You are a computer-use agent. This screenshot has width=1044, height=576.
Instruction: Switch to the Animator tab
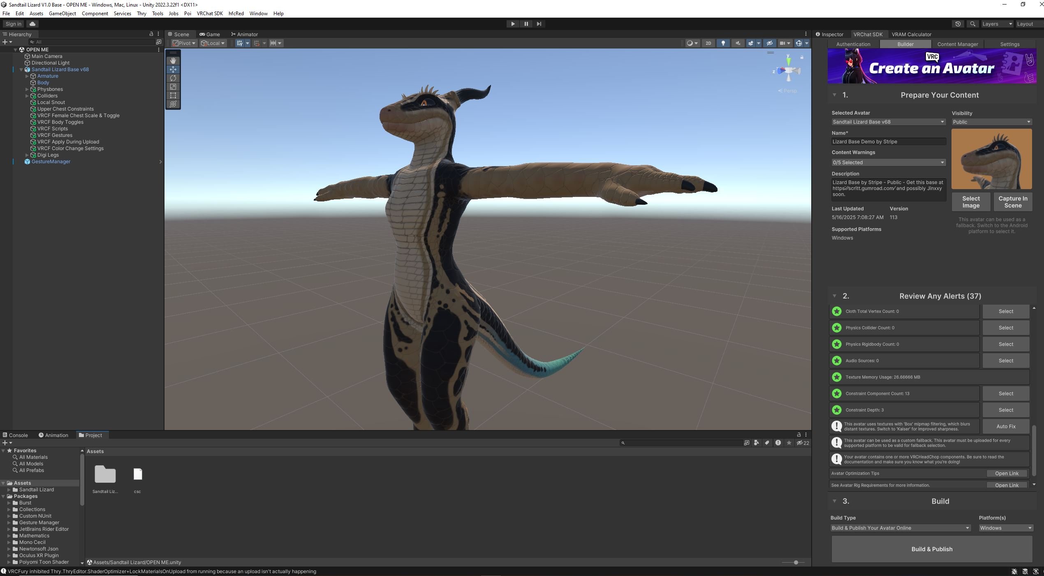click(x=244, y=34)
